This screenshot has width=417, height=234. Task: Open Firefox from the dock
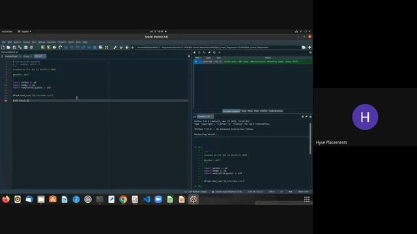(x=6, y=200)
